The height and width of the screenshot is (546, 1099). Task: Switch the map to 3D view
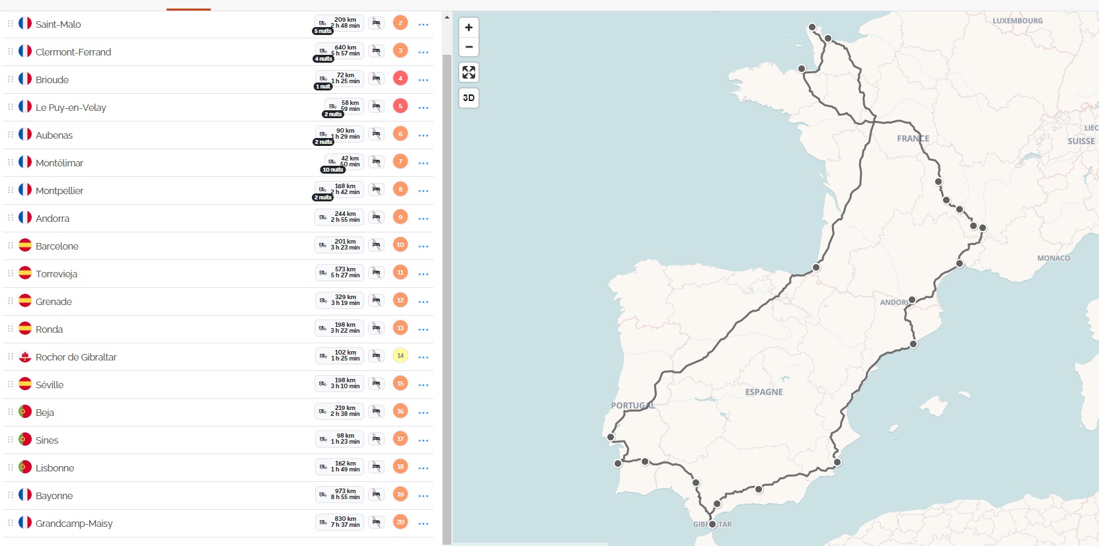point(469,98)
